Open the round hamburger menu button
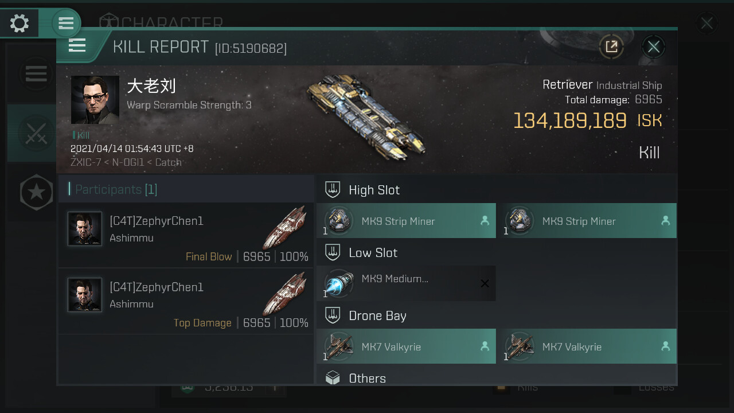The image size is (734, 413). tap(66, 24)
